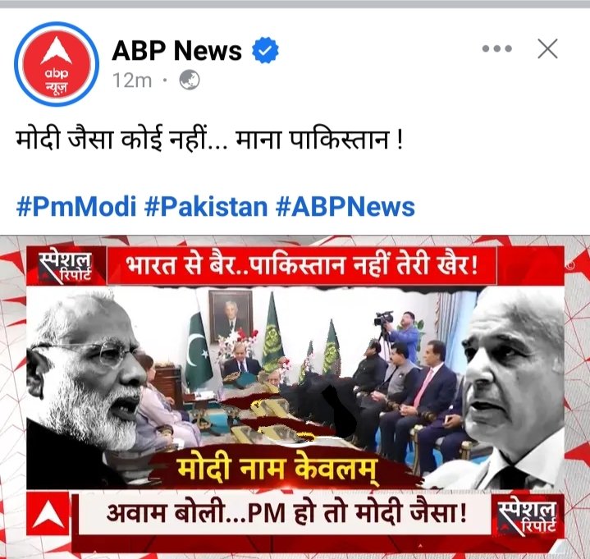Click the globe public audience icon

[x=190, y=80]
